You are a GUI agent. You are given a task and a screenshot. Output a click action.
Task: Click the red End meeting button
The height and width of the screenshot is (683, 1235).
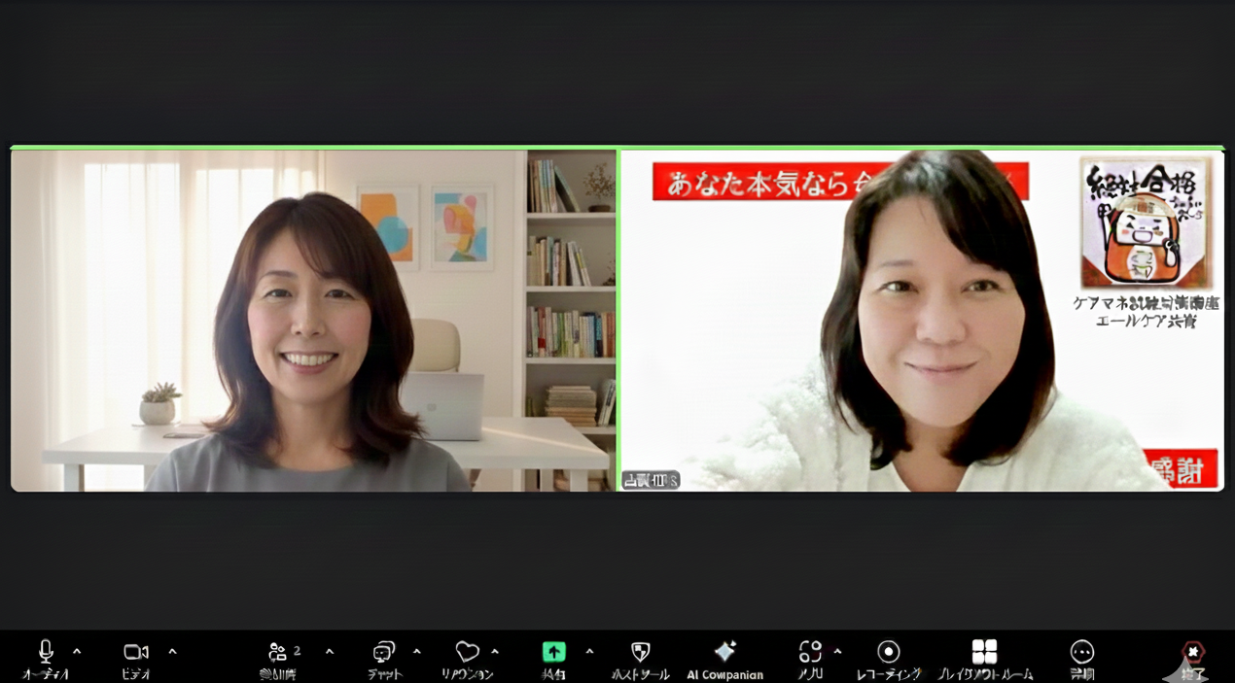[1192, 652]
